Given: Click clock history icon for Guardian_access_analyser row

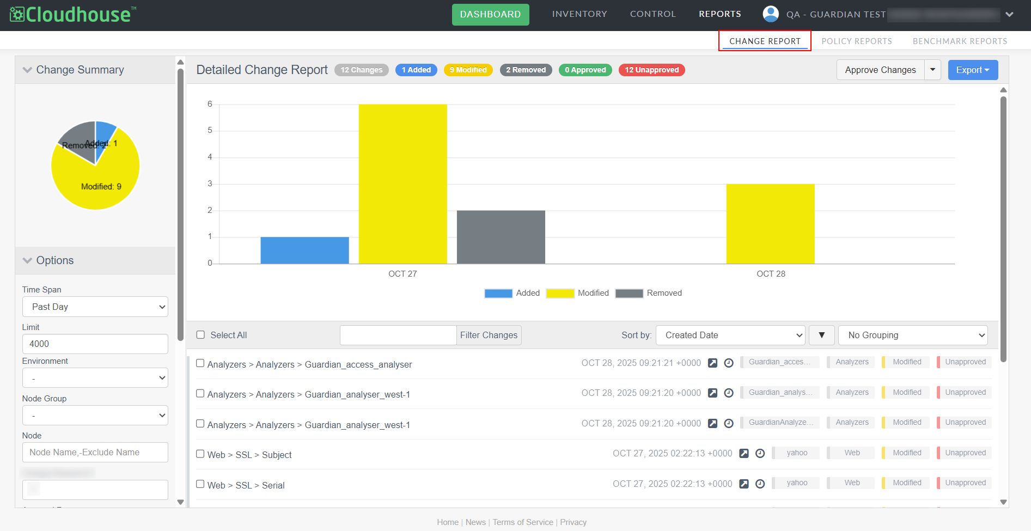Looking at the screenshot, I should pos(729,363).
